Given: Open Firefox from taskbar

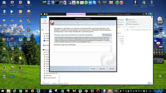Looking at the screenshot, I should (x=92, y=91).
